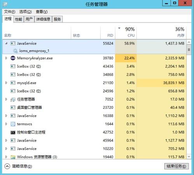Select the 桌面窗口管理器 row name
The image size is (194, 175).
tap(30, 107)
